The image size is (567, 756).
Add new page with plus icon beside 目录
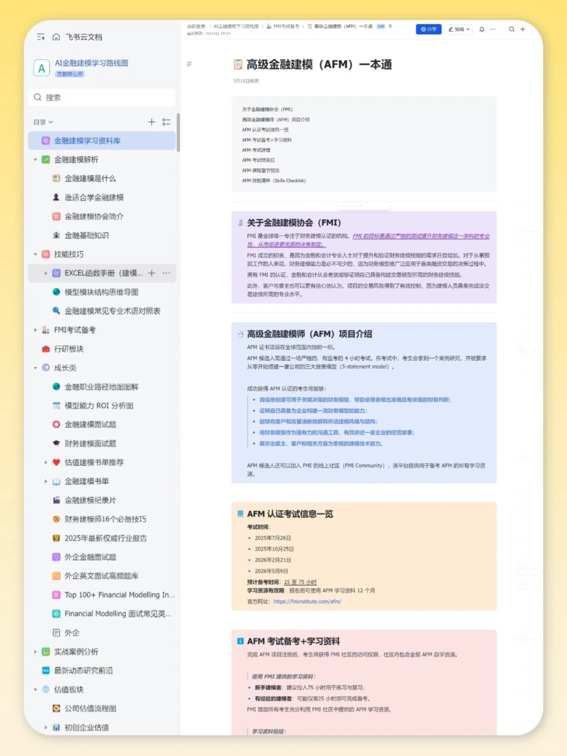pyautogui.click(x=152, y=122)
